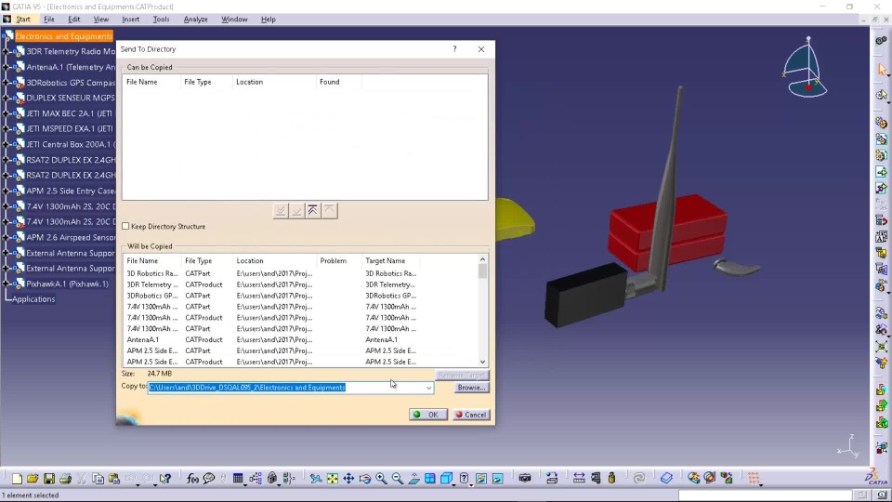The height and width of the screenshot is (502, 892).
Task: Click the Save floppy disk icon
Action: [49, 479]
